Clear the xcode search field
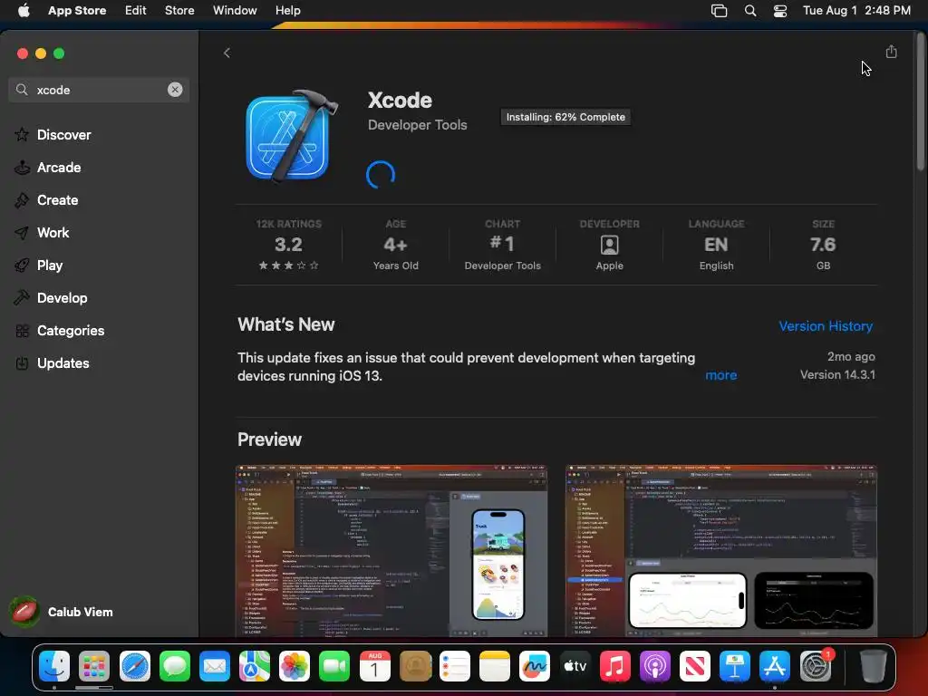928x696 pixels. (x=175, y=90)
